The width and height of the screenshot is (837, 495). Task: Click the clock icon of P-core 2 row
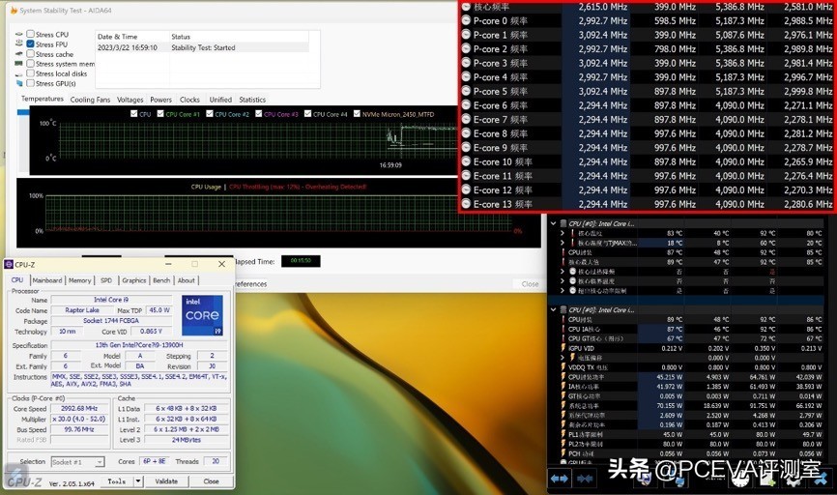pyautogui.click(x=466, y=48)
